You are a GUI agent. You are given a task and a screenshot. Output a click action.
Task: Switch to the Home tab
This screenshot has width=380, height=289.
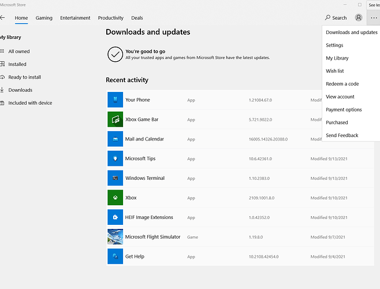pos(21,18)
